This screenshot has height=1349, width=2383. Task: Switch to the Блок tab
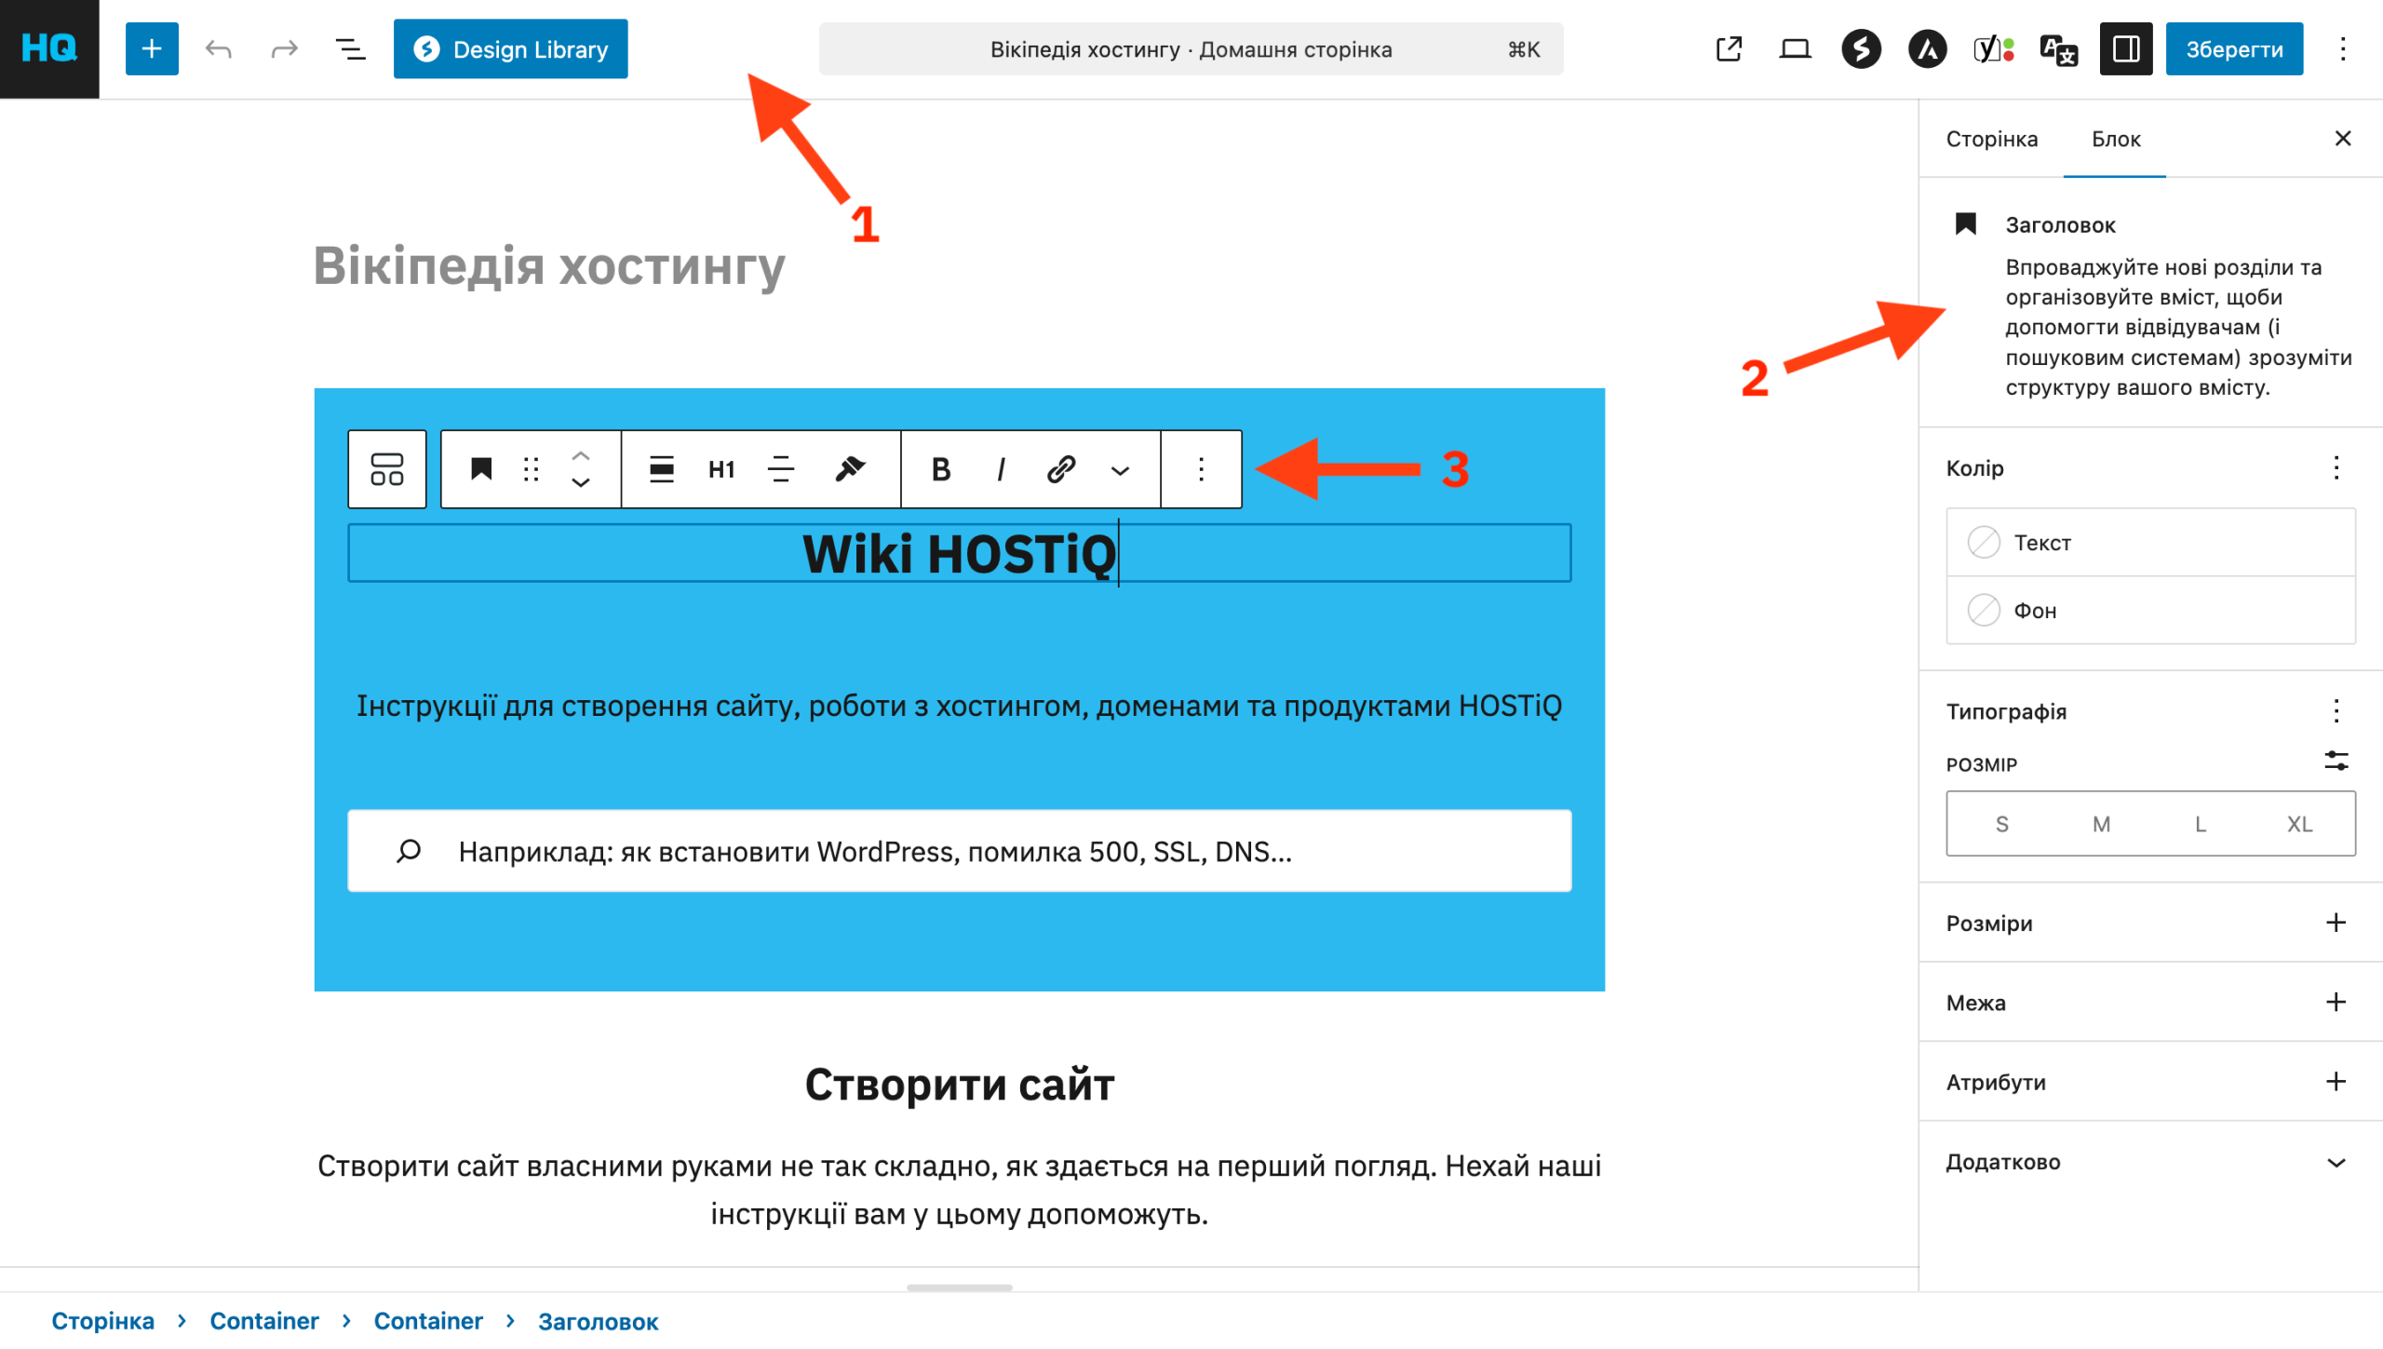[x=2116, y=139]
